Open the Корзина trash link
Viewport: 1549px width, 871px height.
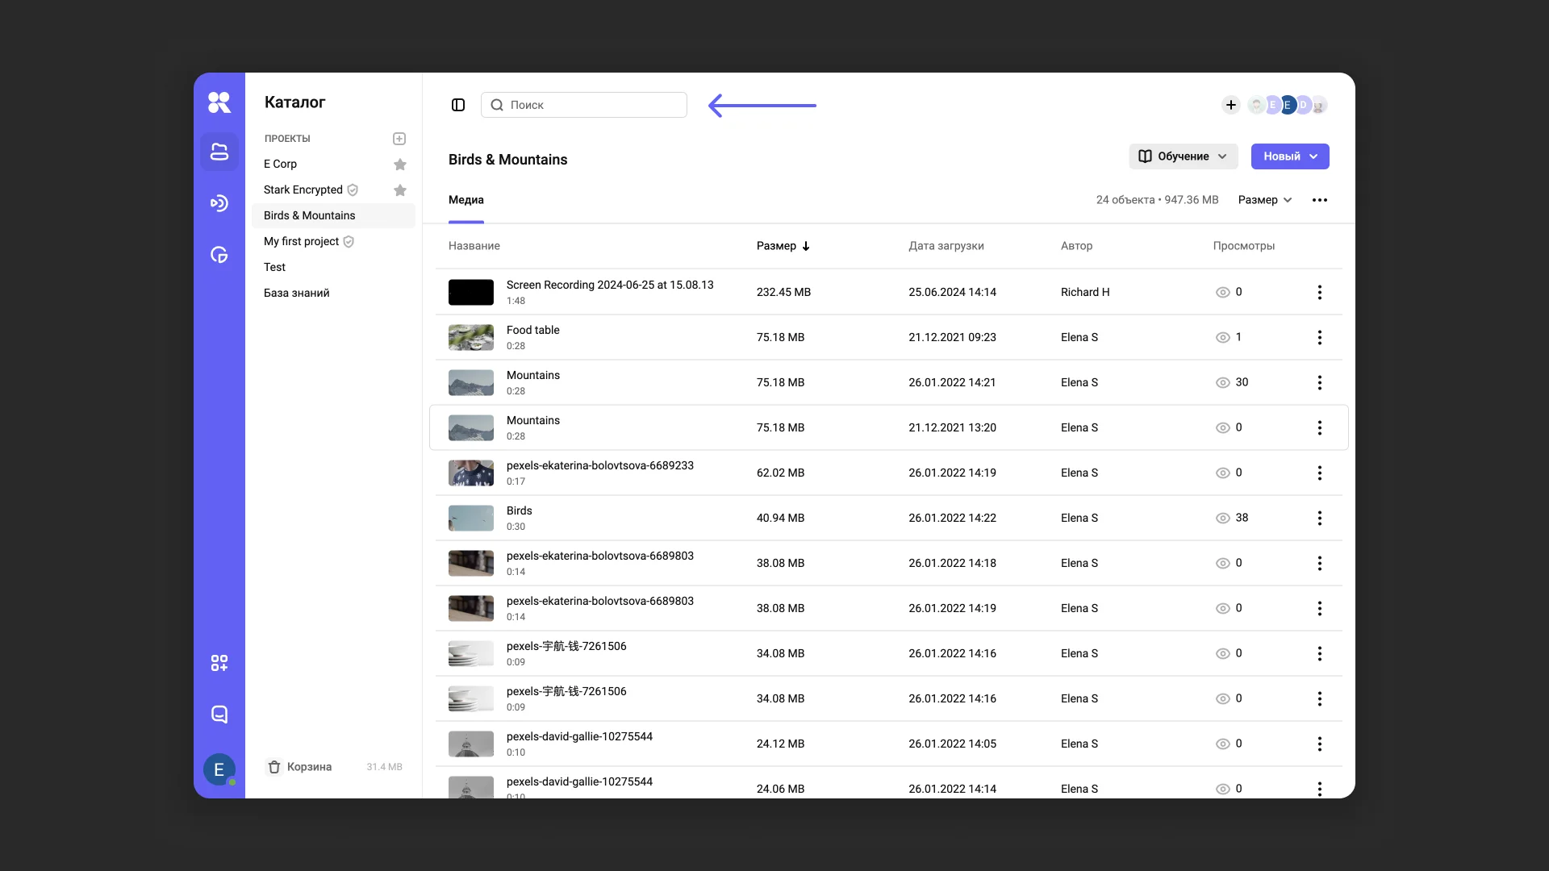308,767
